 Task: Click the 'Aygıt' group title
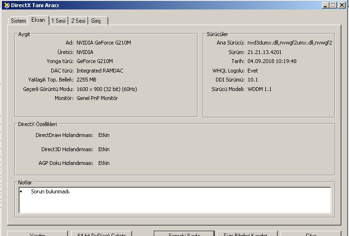[24, 34]
